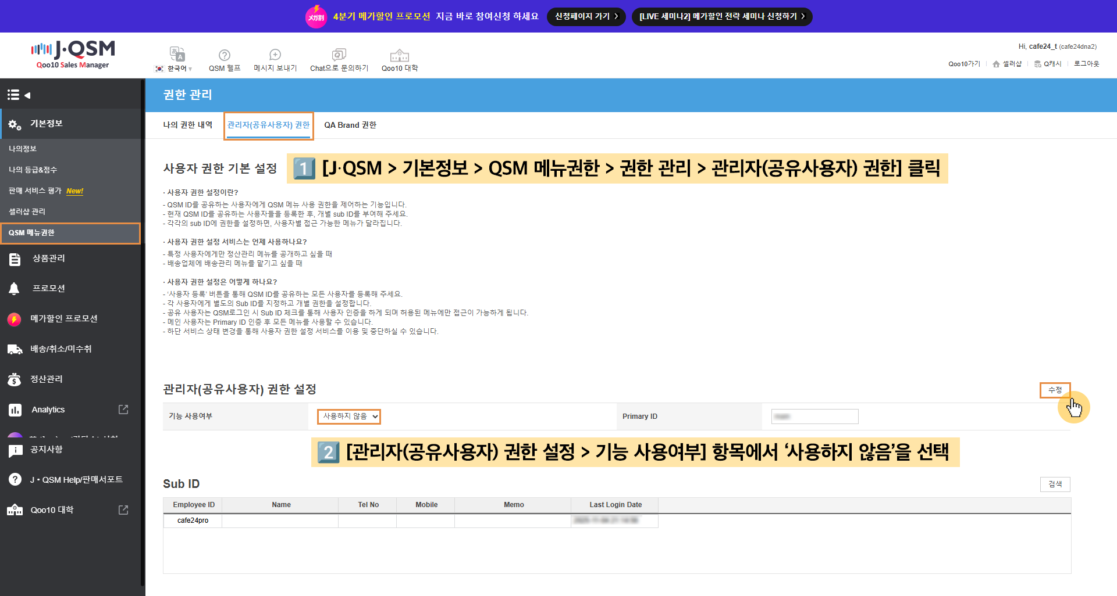
Task: Click the 셀러샵 home icon
Action: point(996,64)
